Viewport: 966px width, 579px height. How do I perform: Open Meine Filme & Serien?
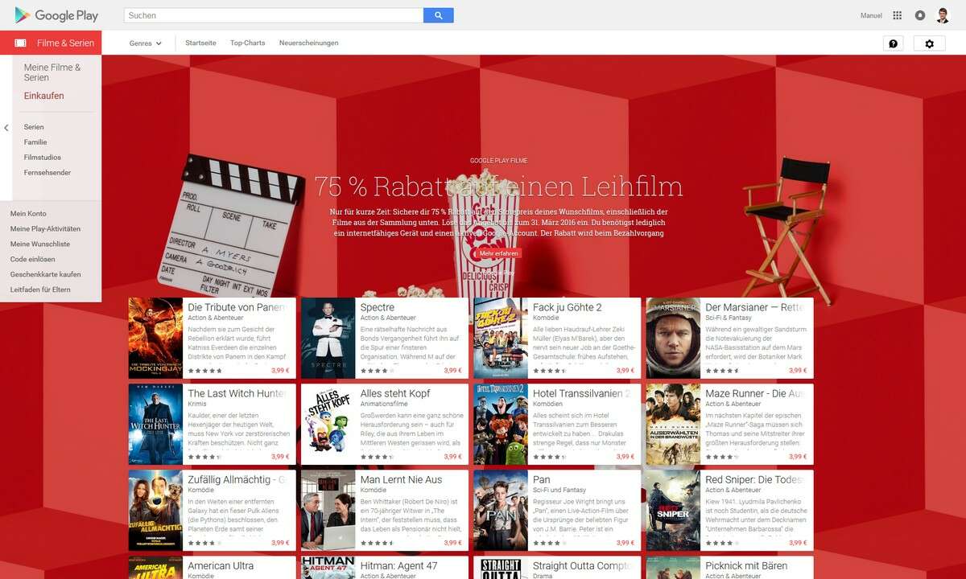(52, 72)
